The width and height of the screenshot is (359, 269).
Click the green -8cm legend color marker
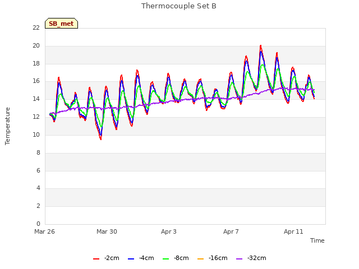[166, 259]
